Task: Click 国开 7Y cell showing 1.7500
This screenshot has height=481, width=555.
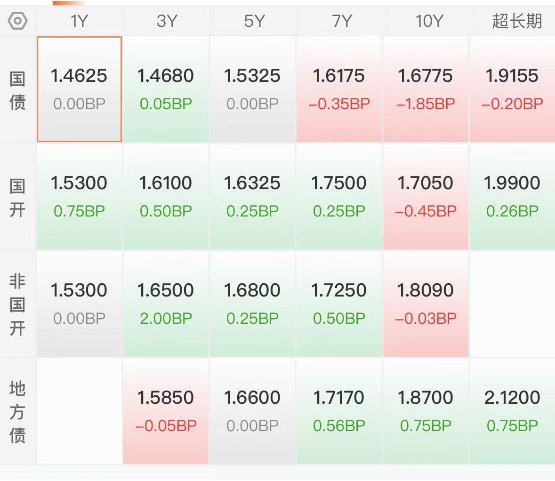Action: tap(339, 196)
